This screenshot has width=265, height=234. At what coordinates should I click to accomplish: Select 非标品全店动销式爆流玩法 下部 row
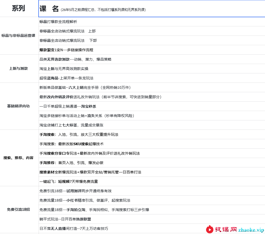click(152, 40)
